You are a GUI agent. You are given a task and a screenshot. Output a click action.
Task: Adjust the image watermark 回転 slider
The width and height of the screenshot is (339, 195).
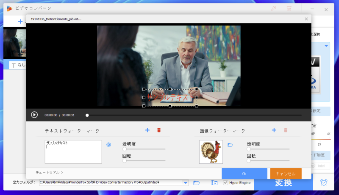coord(249,161)
